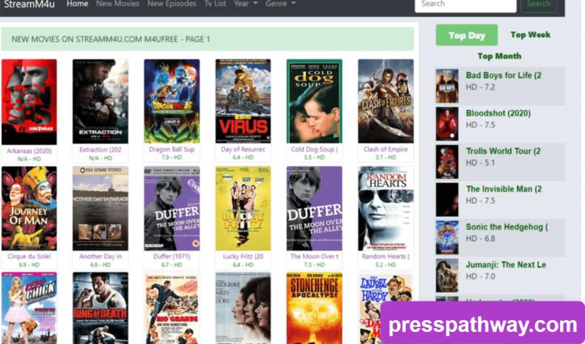
Task: Open the Random Hearts poster
Action: click(x=386, y=209)
